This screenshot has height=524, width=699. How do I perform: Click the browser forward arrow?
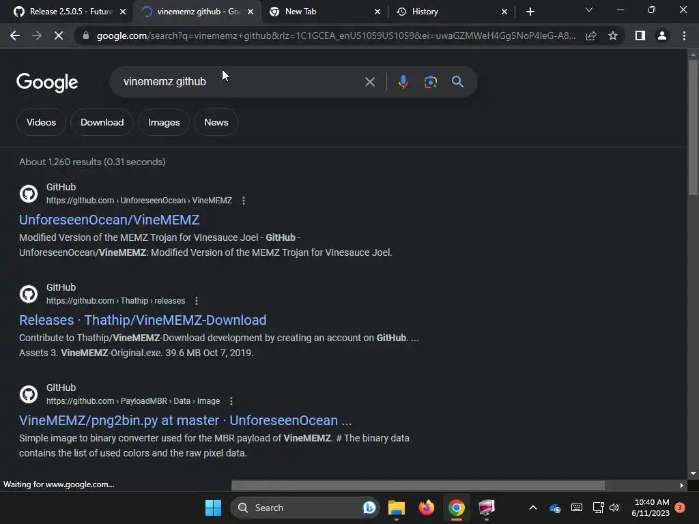[37, 35]
